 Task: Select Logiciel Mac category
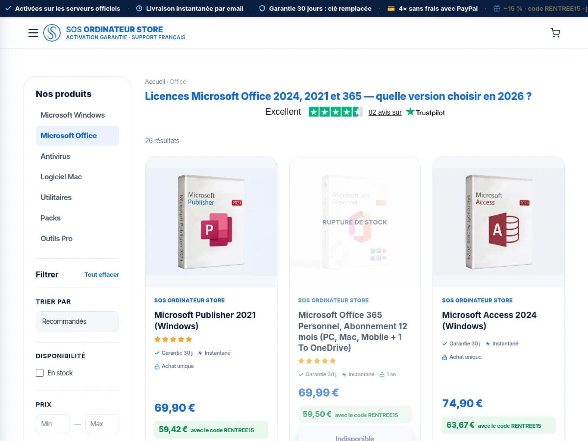click(x=77, y=177)
